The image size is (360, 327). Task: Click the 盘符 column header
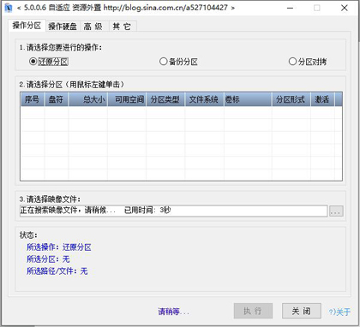point(56,99)
